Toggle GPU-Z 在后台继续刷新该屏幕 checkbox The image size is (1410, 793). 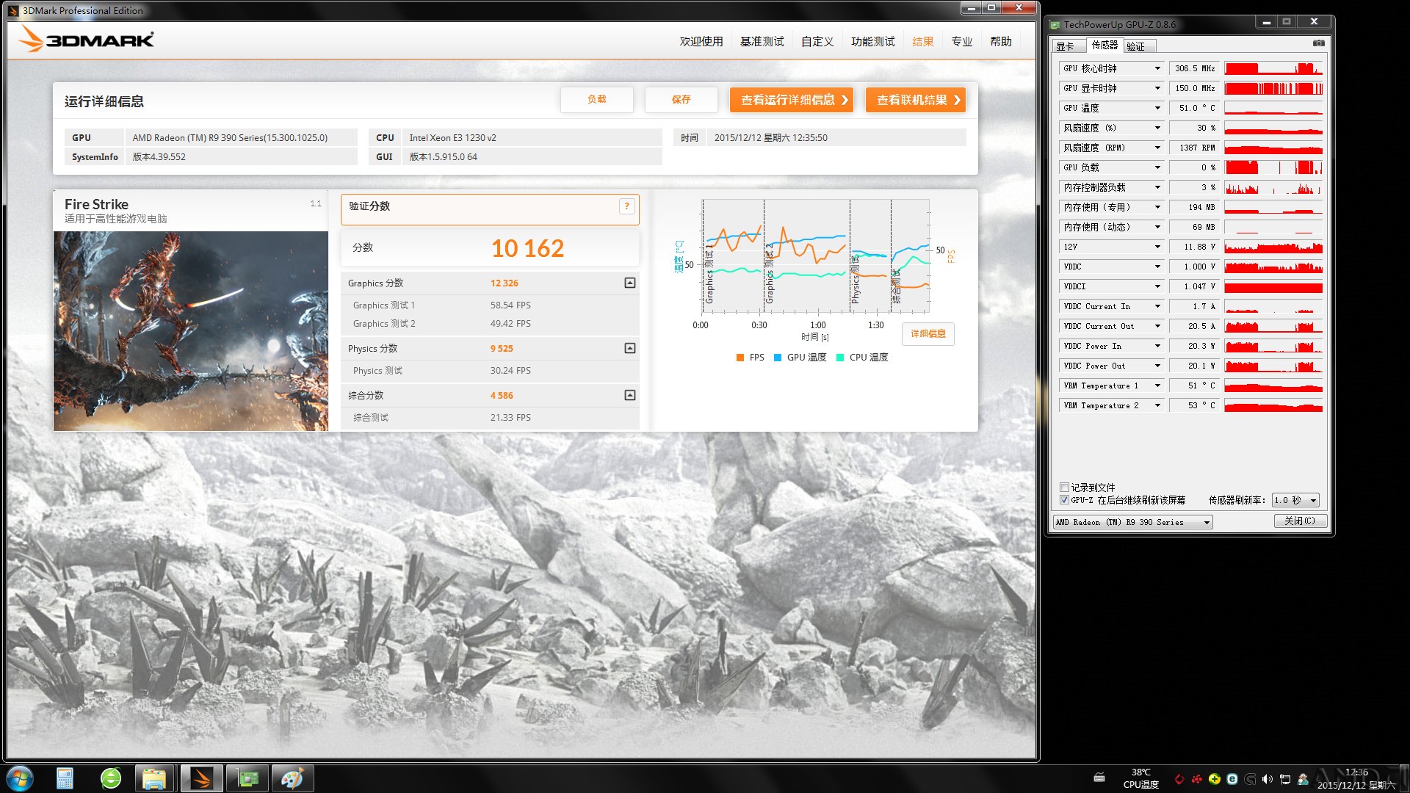(1064, 500)
